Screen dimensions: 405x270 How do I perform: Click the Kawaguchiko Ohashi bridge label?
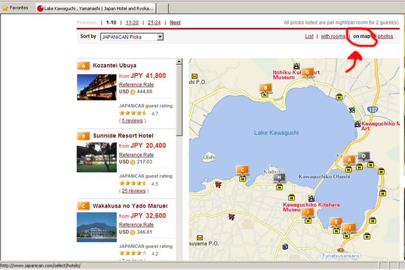coord(325,176)
